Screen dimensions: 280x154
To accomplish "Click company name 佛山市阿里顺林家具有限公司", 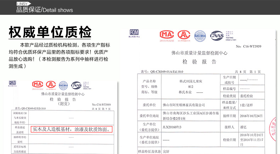I will point(184,105).
